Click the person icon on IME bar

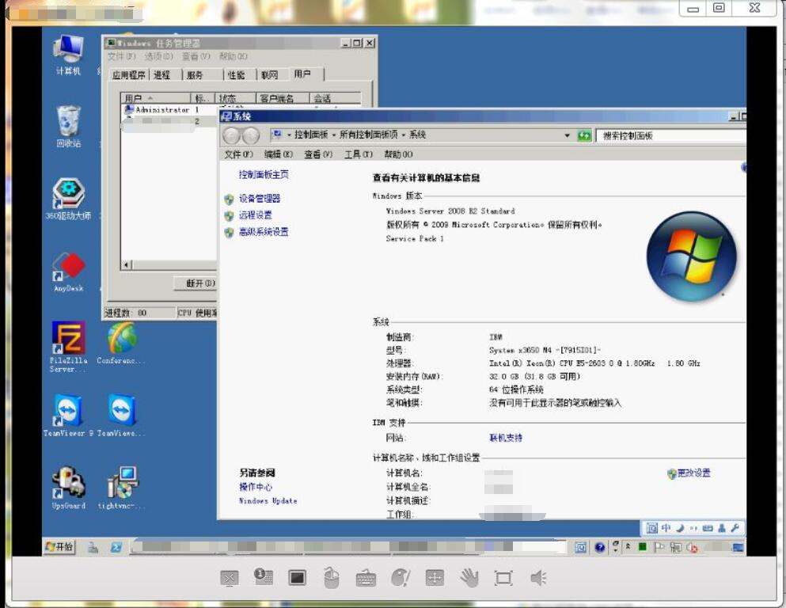pos(721,528)
